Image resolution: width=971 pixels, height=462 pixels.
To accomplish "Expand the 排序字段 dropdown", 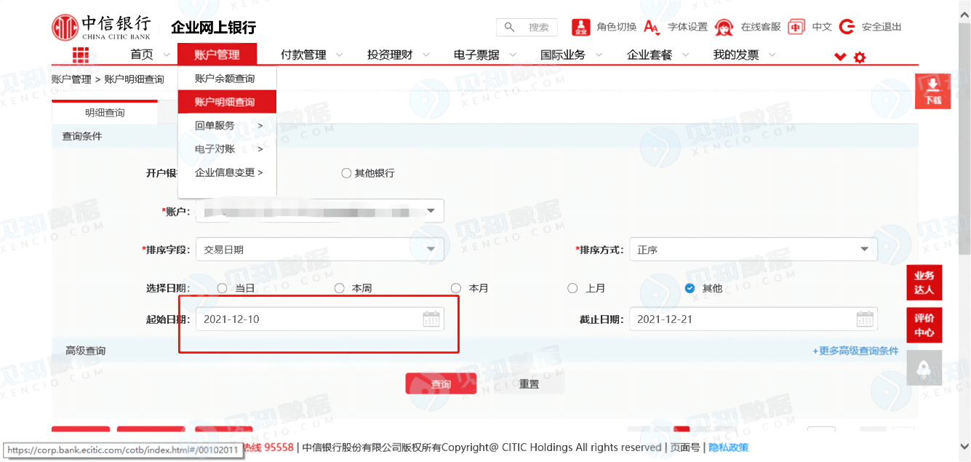I will (x=319, y=250).
